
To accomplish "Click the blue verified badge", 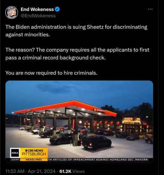I will coord(57,9).
